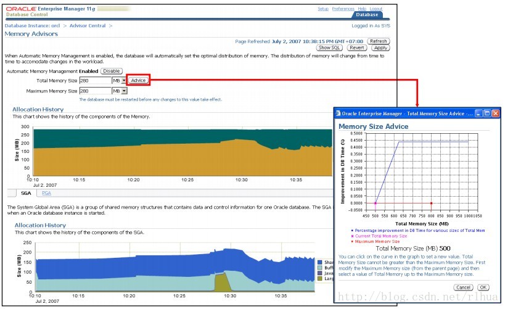
Task: Click Cancel in Memory Size Advice dialog
Action: [x=463, y=287]
